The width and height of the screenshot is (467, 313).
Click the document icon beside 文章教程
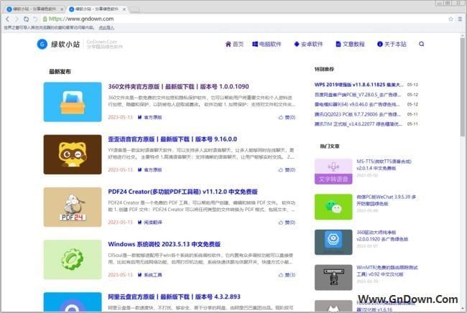click(x=338, y=44)
